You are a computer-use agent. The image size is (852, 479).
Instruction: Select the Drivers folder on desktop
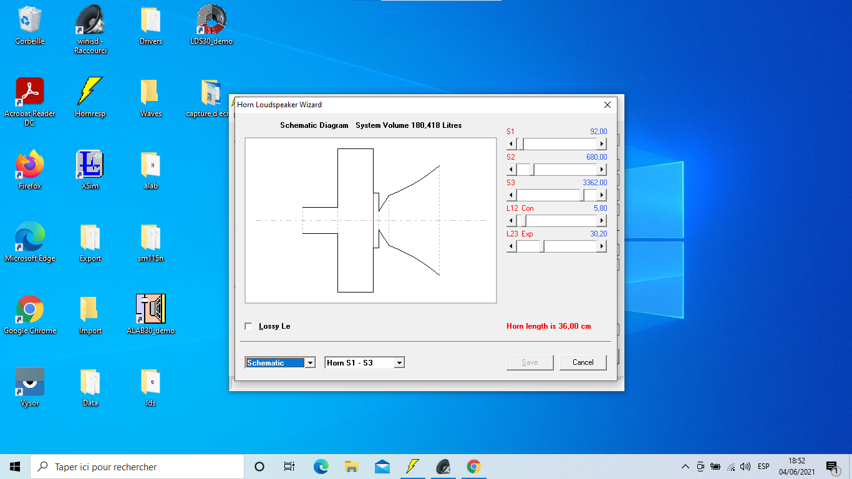click(x=151, y=25)
